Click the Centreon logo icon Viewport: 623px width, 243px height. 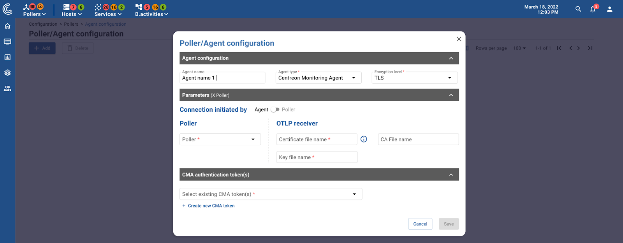coord(7,9)
